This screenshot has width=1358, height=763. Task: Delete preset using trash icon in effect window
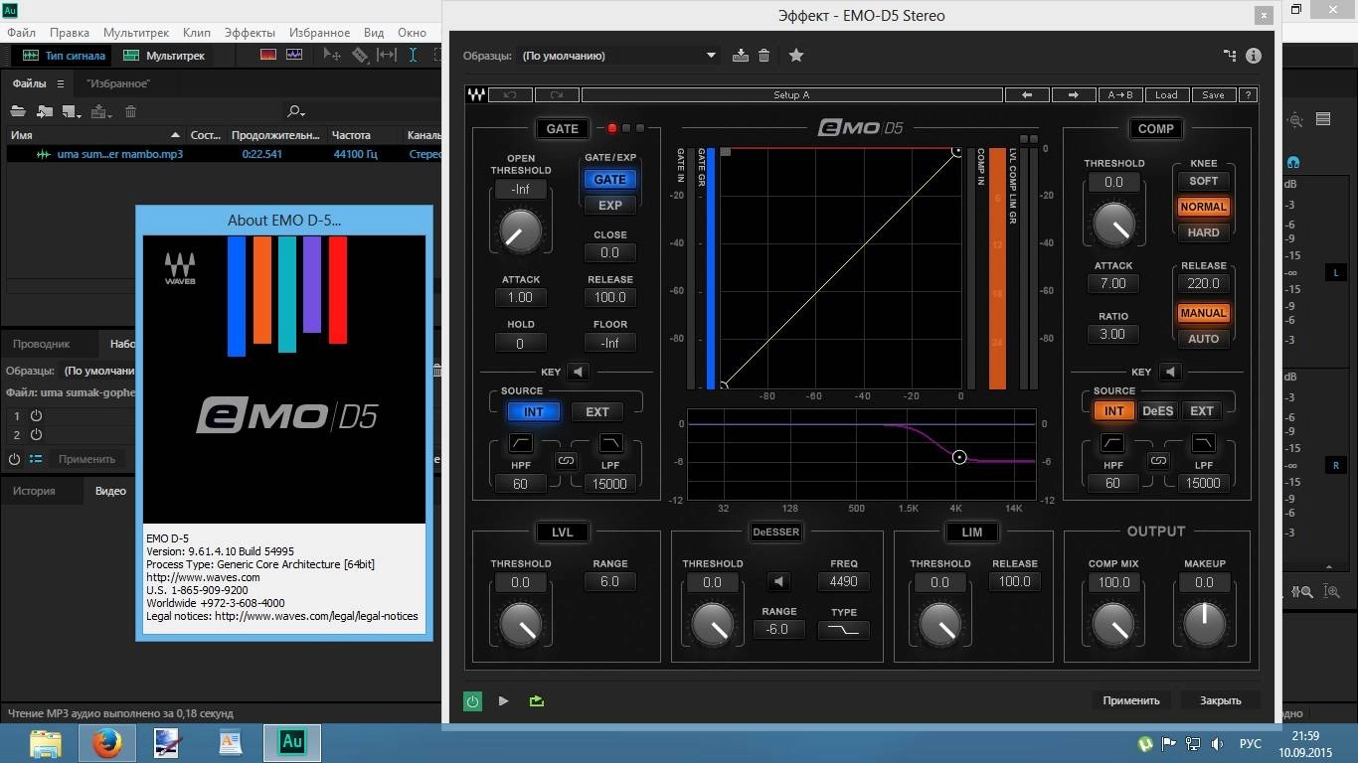click(764, 56)
